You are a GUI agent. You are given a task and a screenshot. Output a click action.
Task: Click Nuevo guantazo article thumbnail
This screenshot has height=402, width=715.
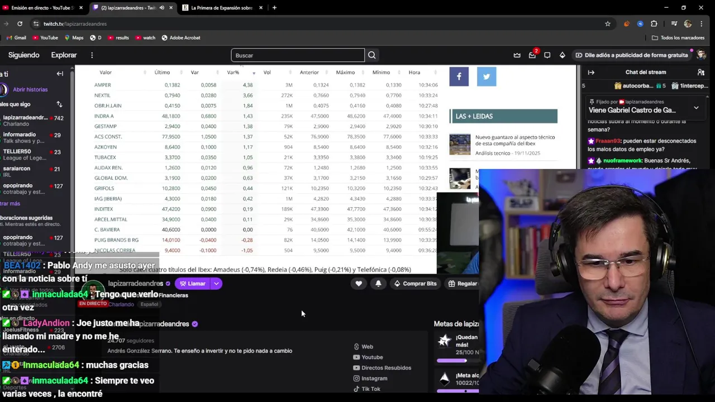pyautogui.click(x=460, y=144)
